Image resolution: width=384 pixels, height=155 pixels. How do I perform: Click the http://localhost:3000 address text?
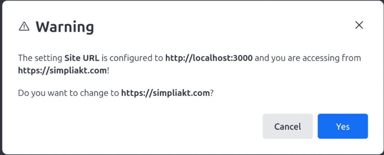coord(209,58)
